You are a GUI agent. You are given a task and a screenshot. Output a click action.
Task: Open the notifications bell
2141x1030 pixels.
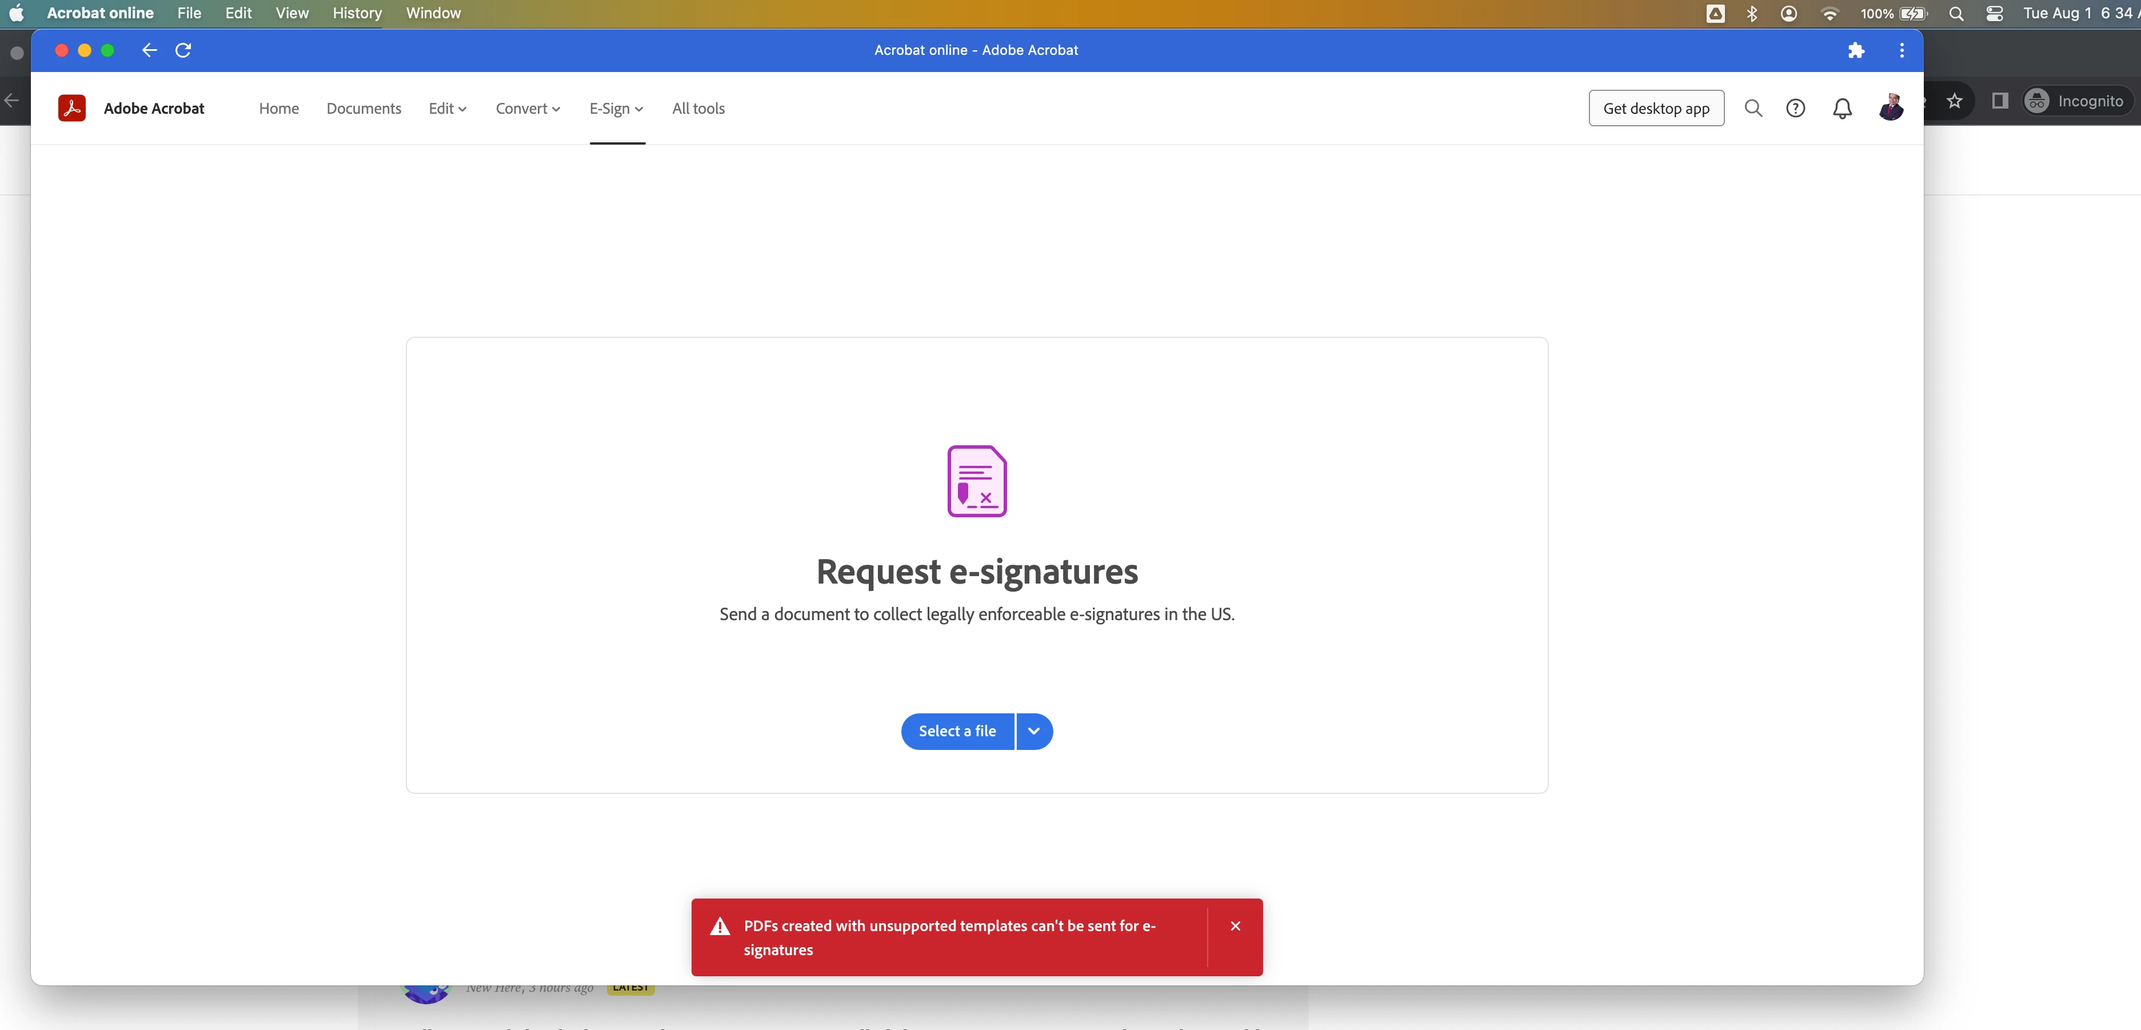[1842, 108]
